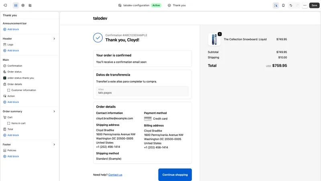Screen dimensions: 321x181
Task: Click the plus icon beside Announcement bar Add block
Action: pyautogui.click(x=5, y=29)
